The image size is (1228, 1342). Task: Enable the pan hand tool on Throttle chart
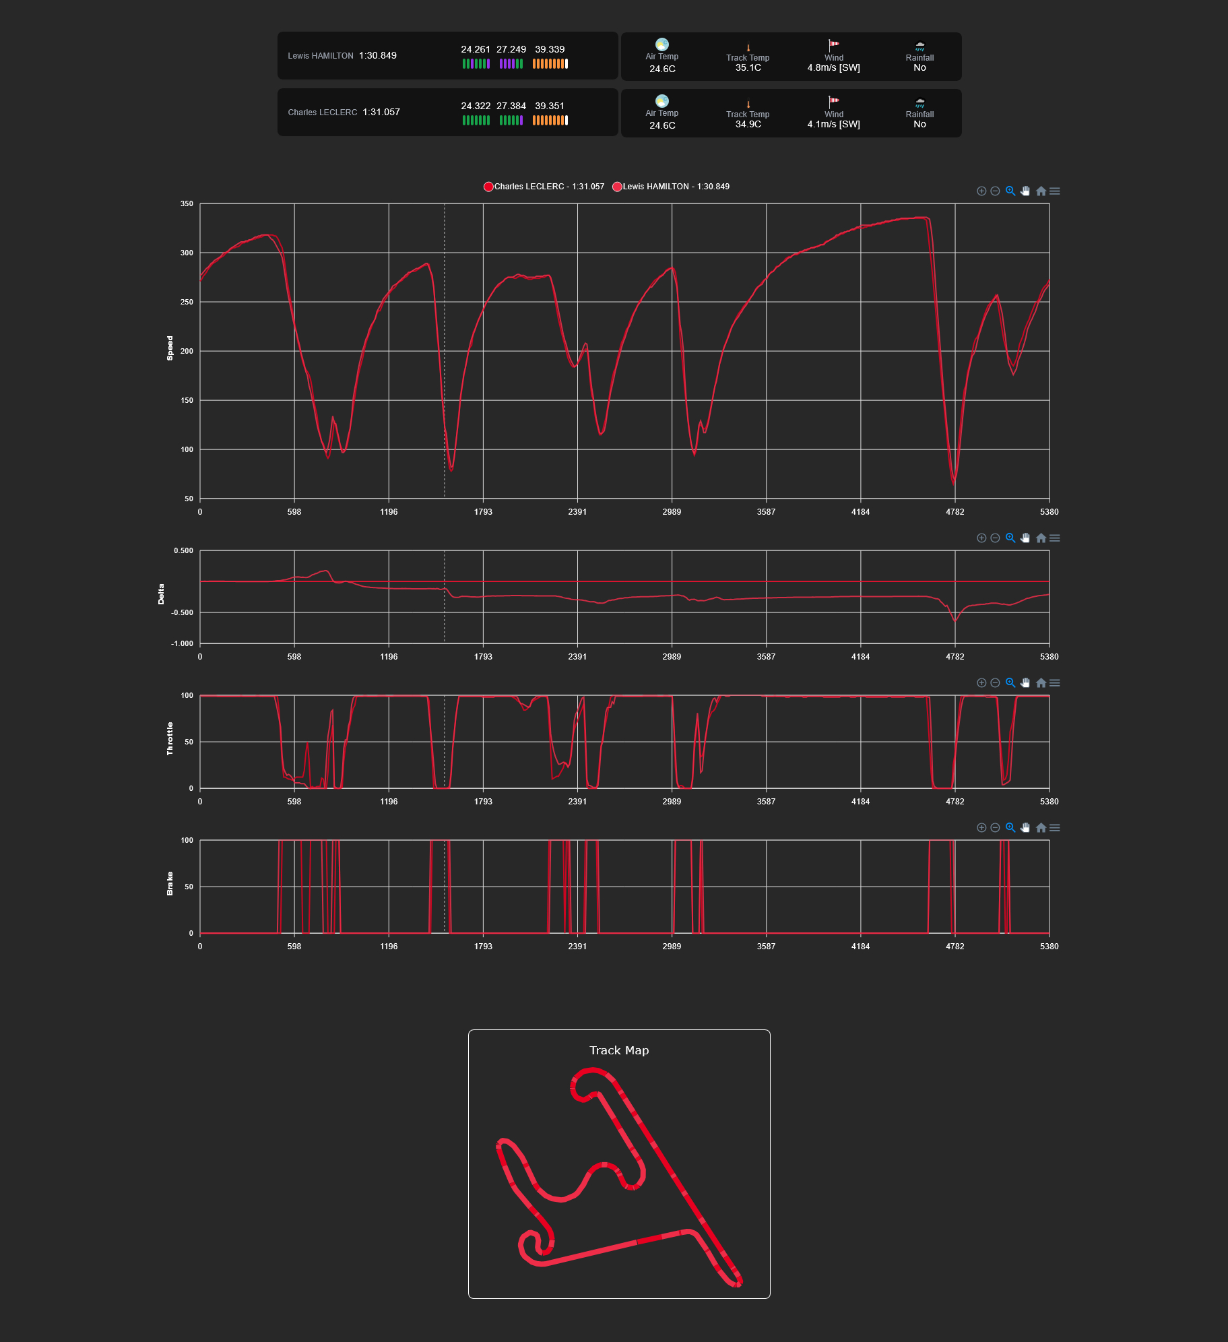click(x=1025, y=683)
